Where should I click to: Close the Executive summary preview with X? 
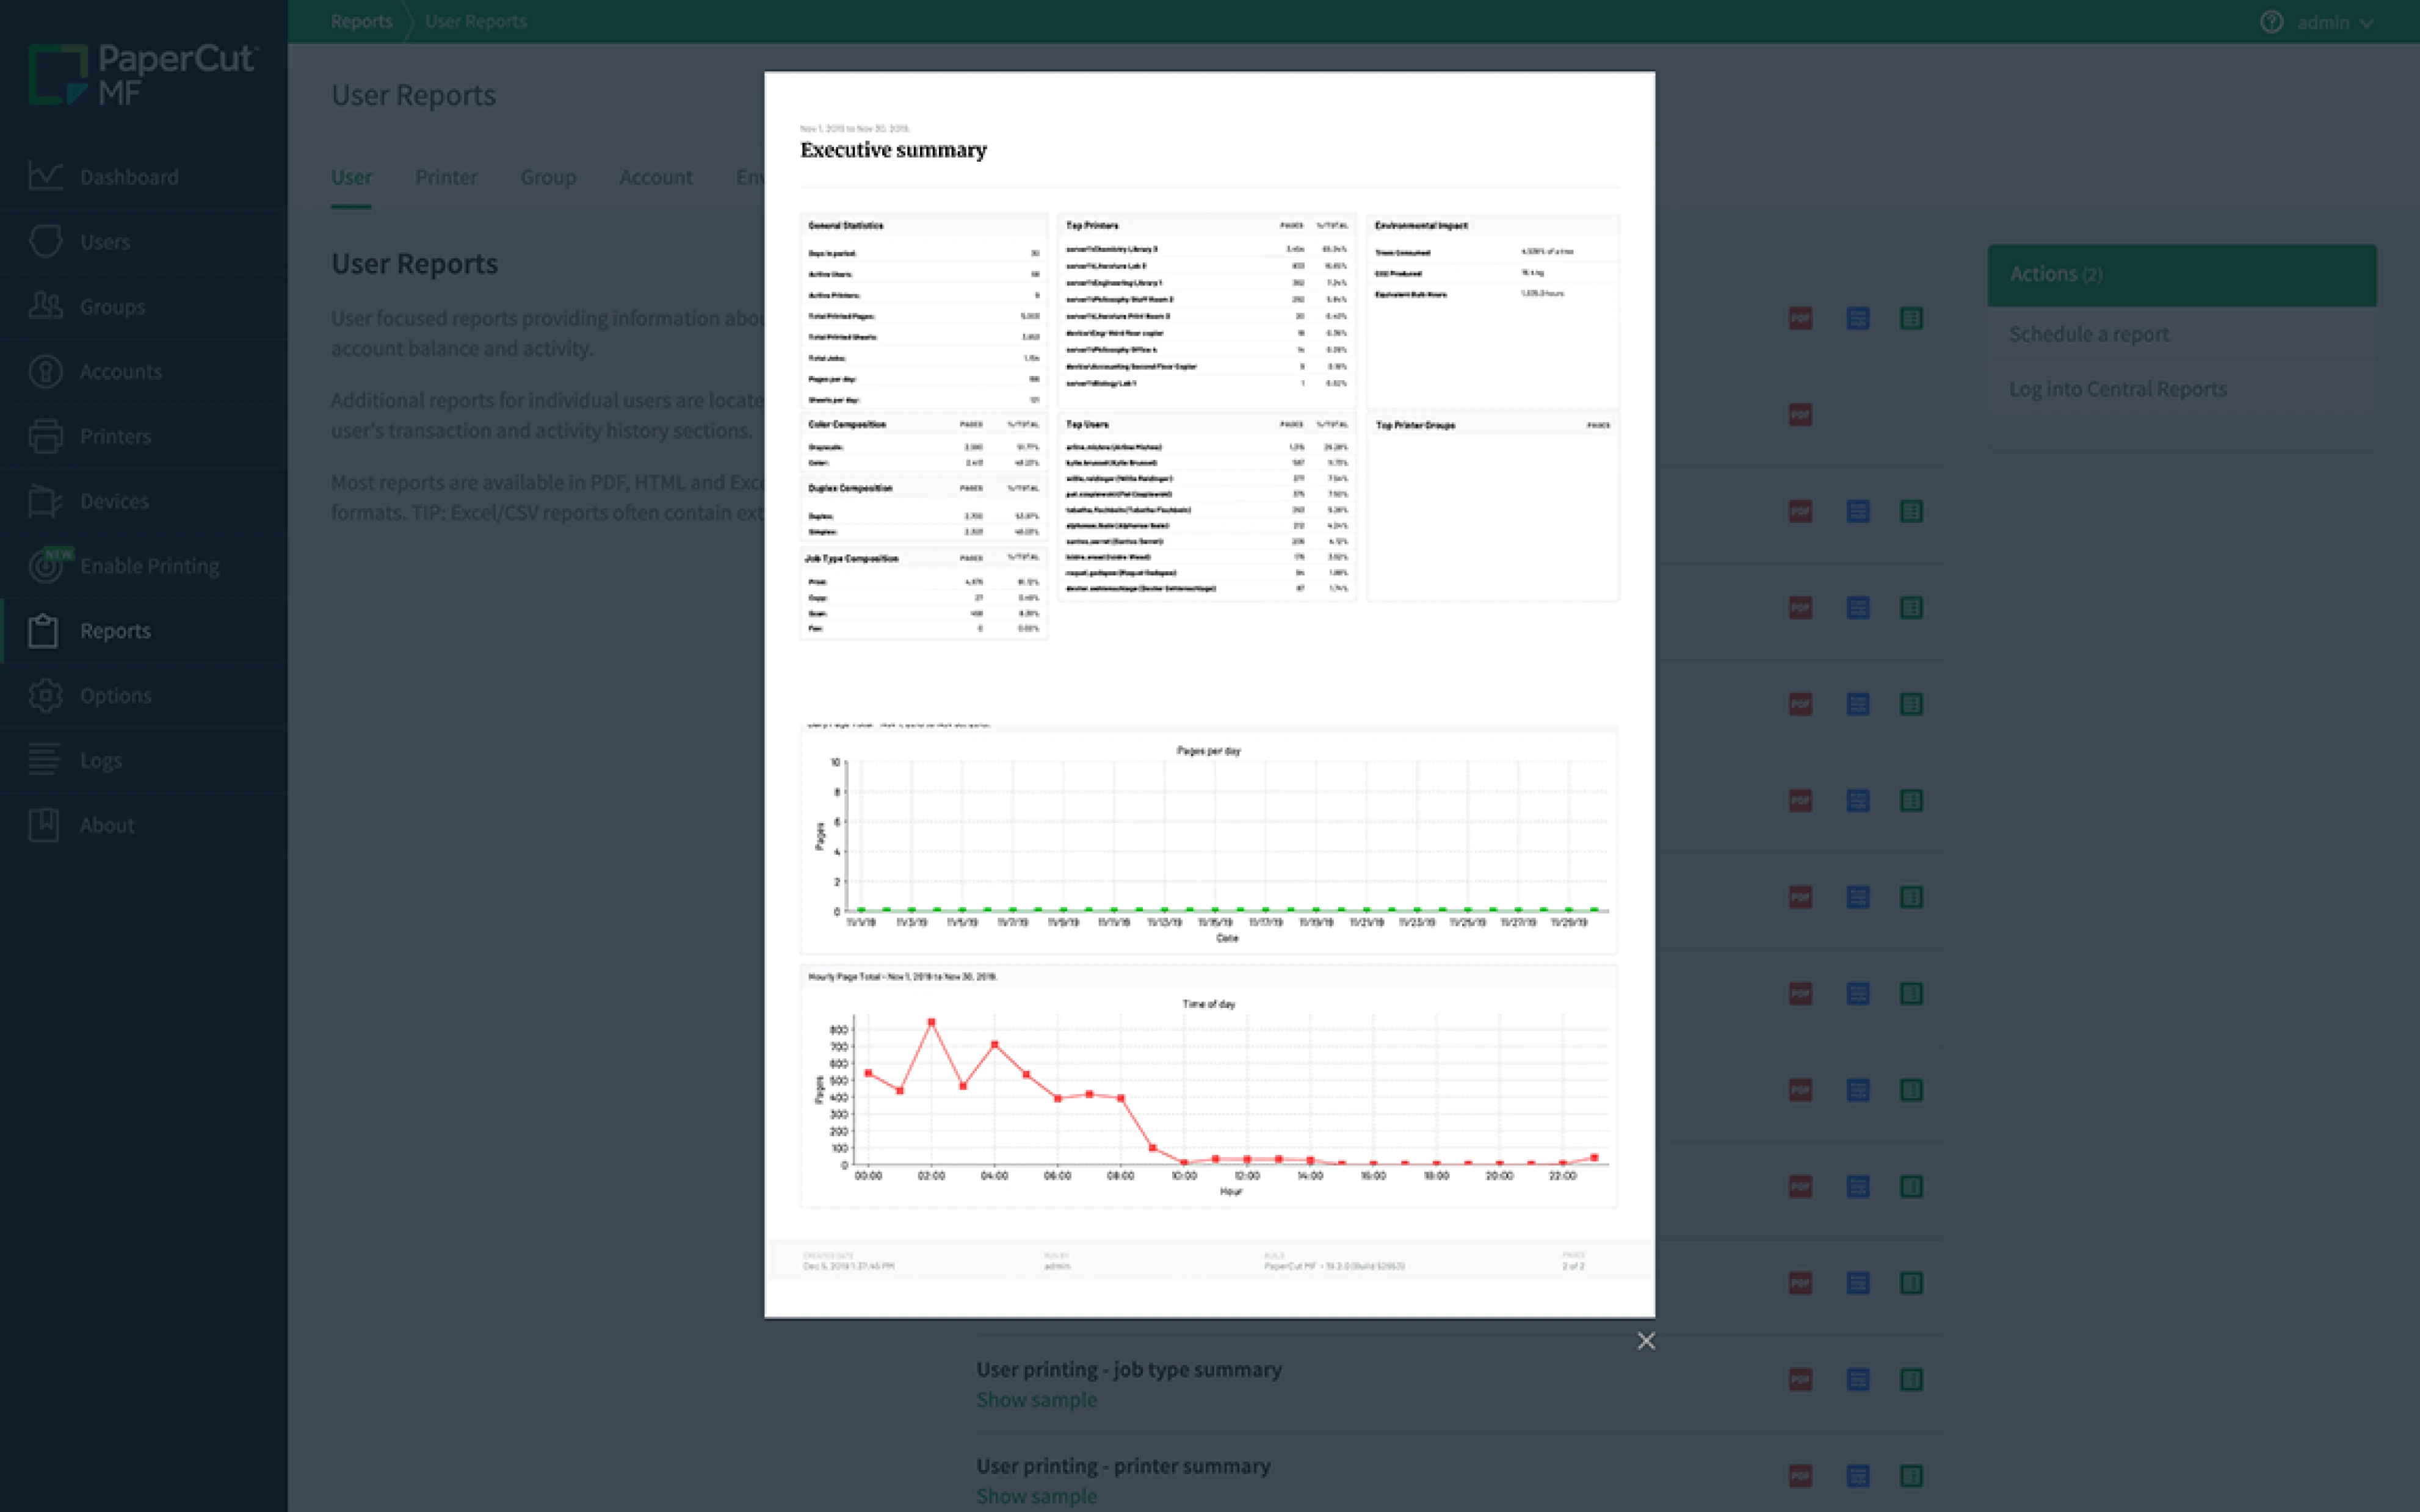point(1646,1341)
